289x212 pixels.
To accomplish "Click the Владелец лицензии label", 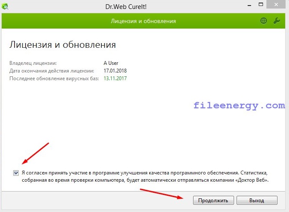I will coord(33,63).
